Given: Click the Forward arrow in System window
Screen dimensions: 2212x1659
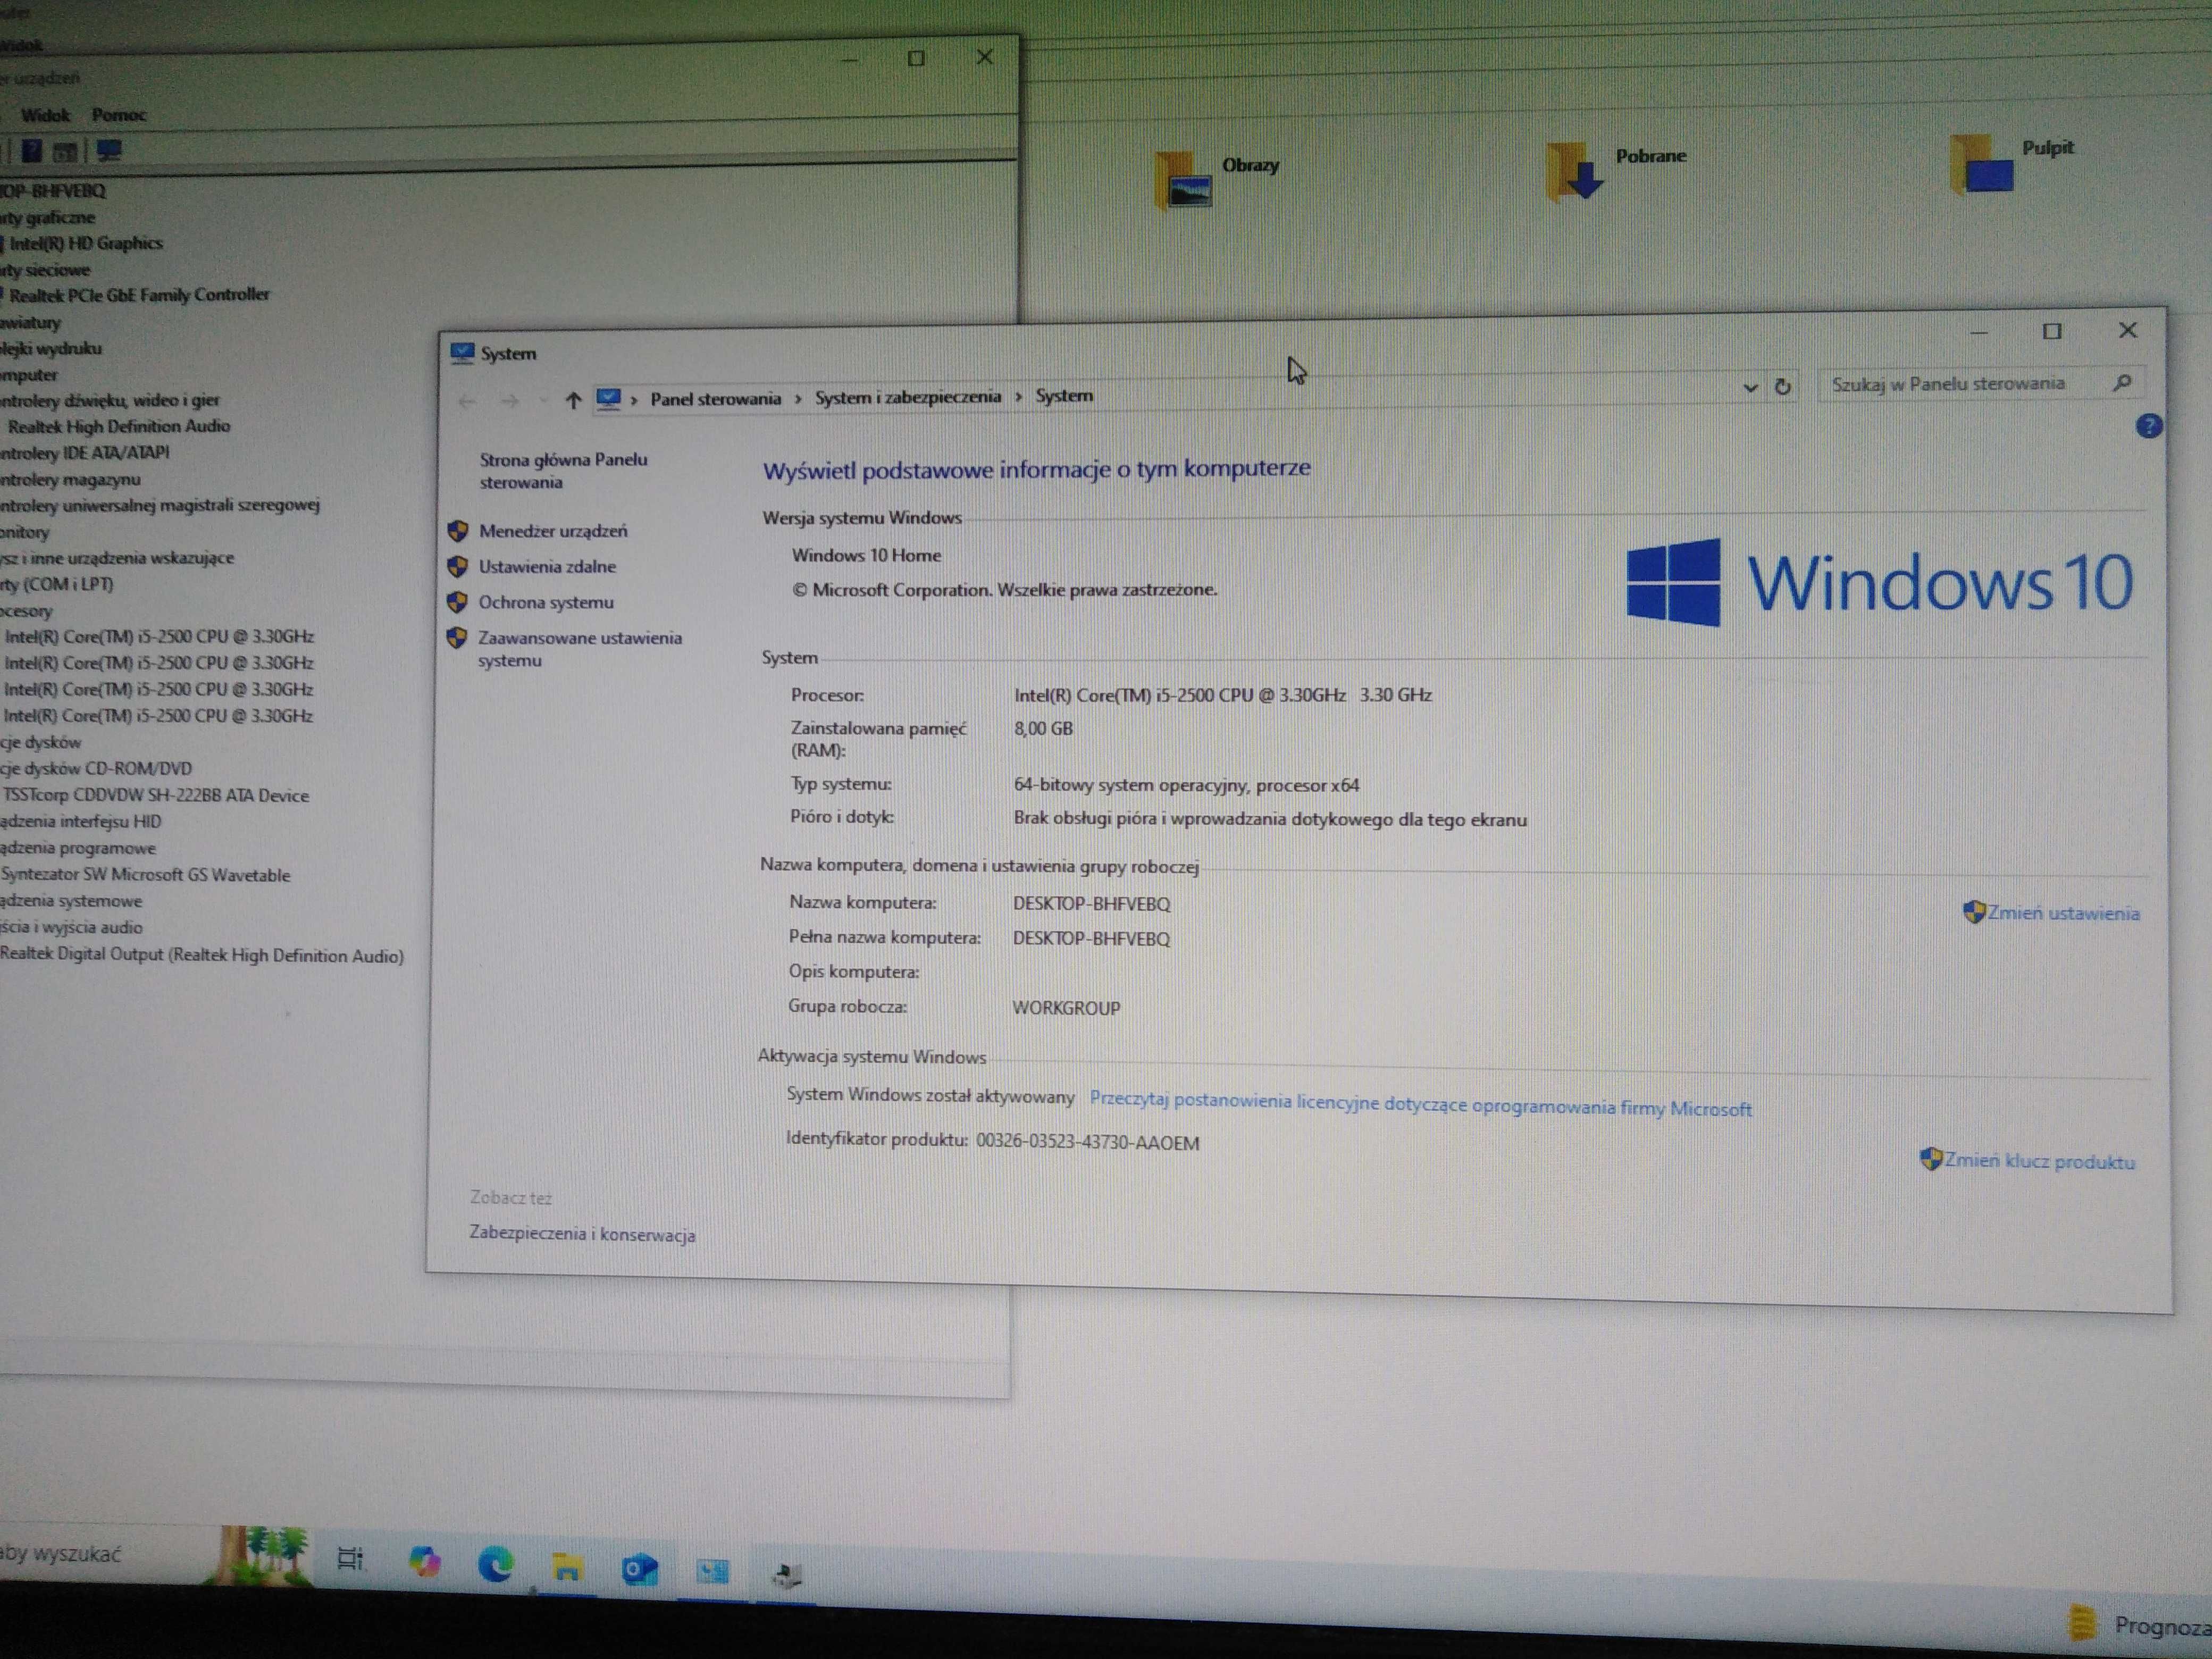Looking at the screenshot, I should coord(509,401).
